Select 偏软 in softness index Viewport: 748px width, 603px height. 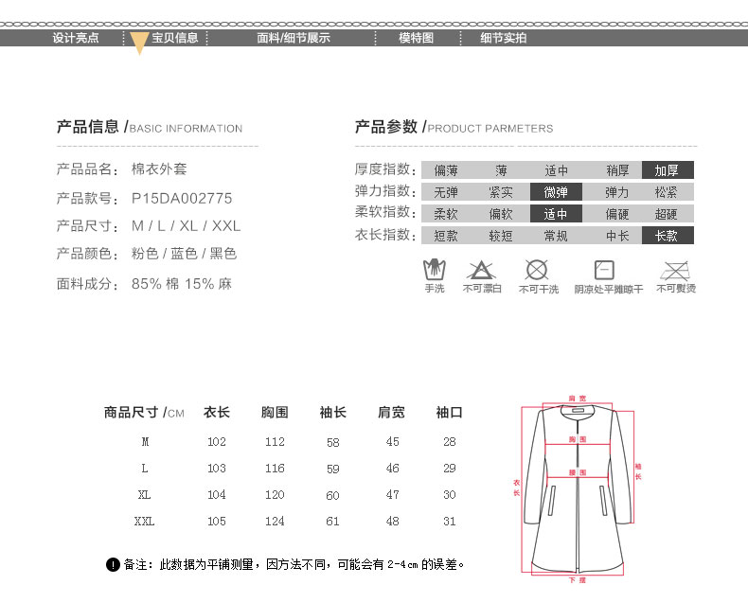point(501,214)
